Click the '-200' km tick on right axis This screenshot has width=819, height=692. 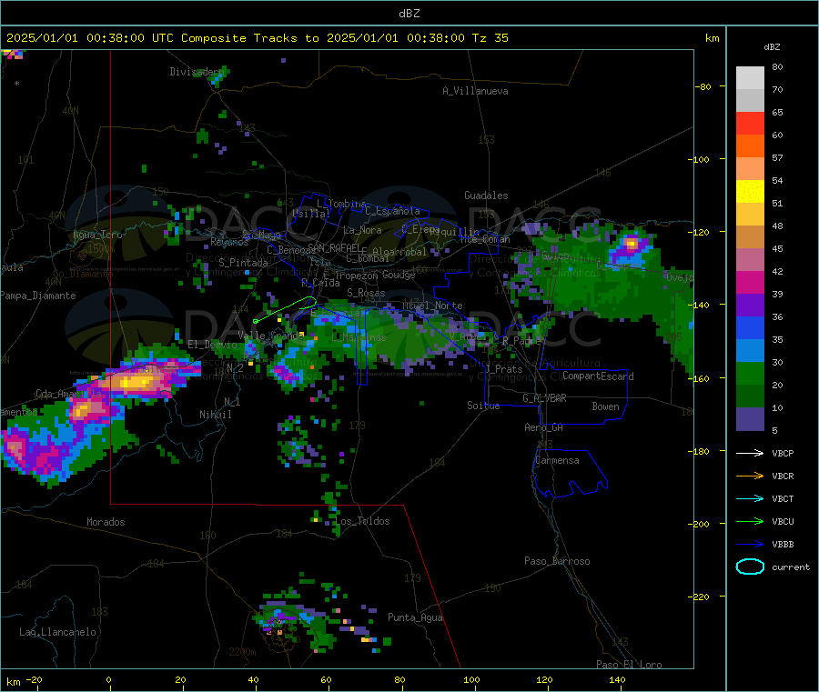pos(701,524)
